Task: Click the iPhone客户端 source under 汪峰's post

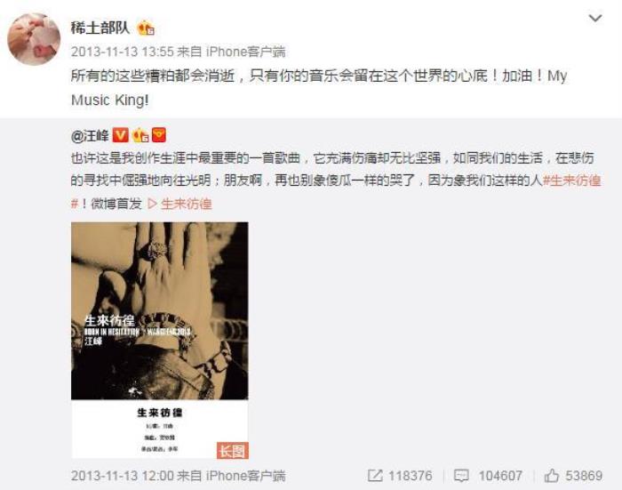Action: point(245,476)
